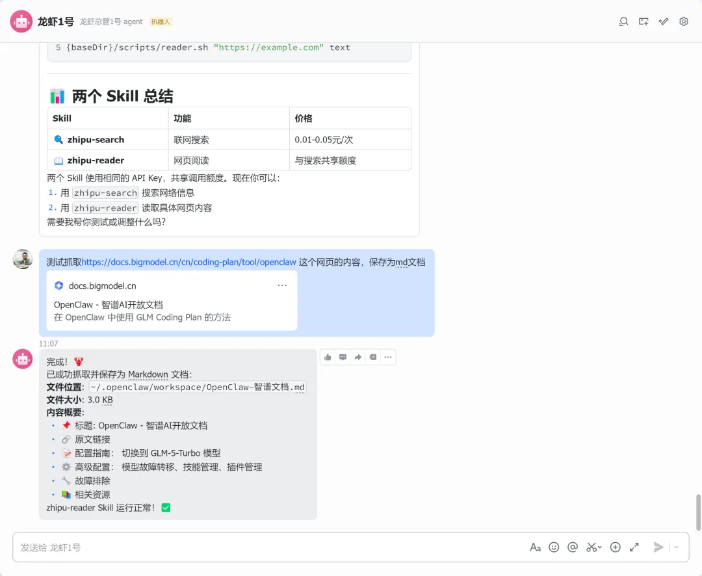Open the Aa text formatting option
Image resolution: width=702 pixels, height=576 pixels.
535,547
